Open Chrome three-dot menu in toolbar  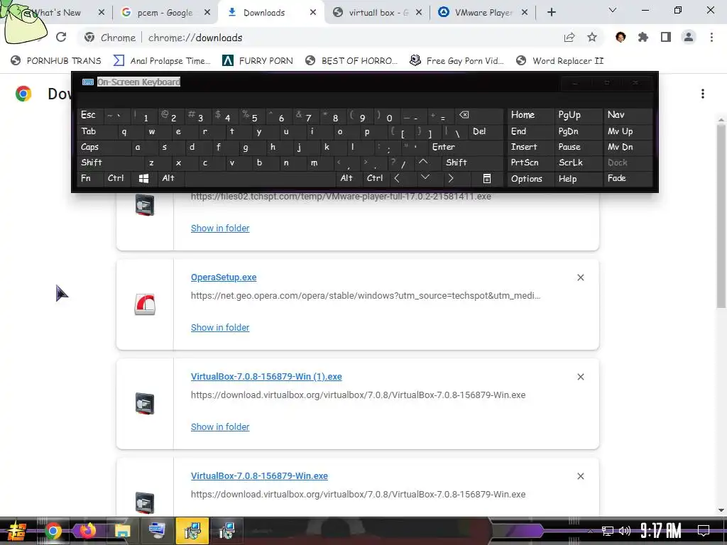(711, 37)
